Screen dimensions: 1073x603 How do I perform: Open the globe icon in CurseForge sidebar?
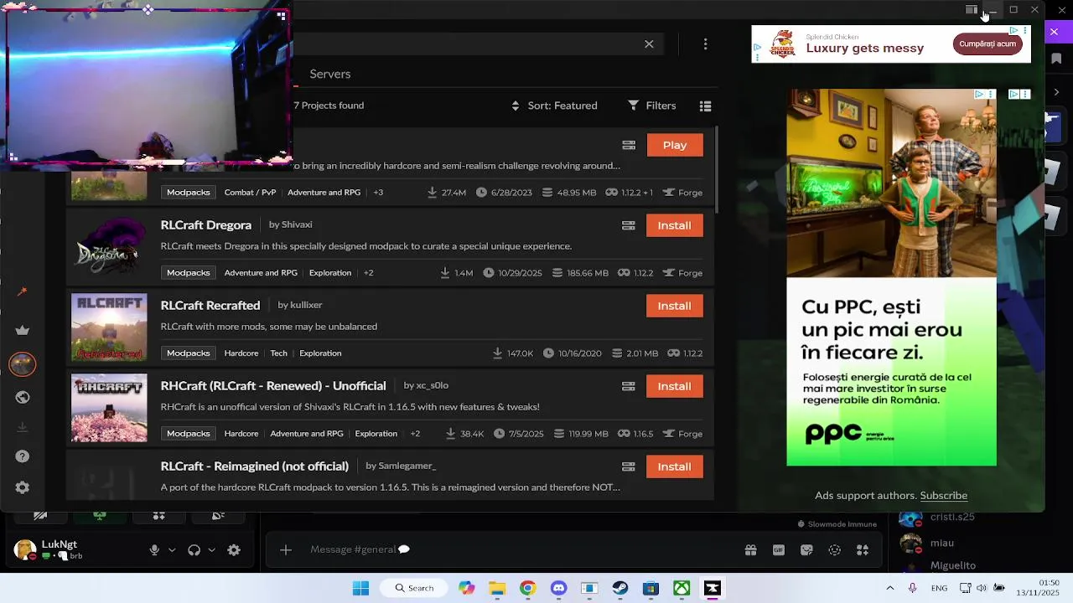(23, 397)
